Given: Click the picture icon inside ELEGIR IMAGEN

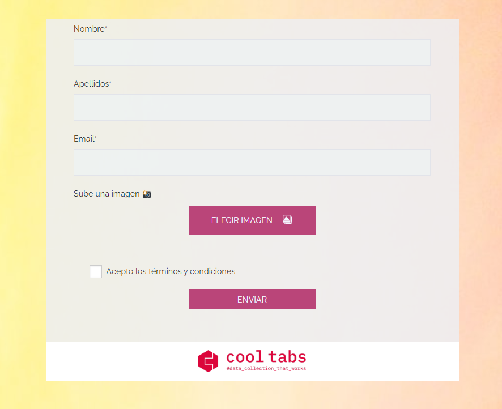Looking at the screenshot, I should (x=287, y=220).
